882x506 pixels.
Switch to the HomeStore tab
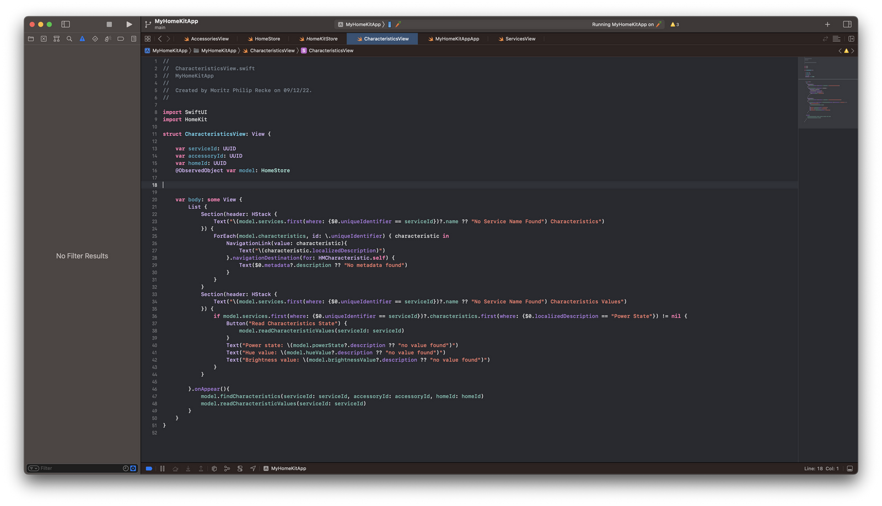(x=267, y=39)
